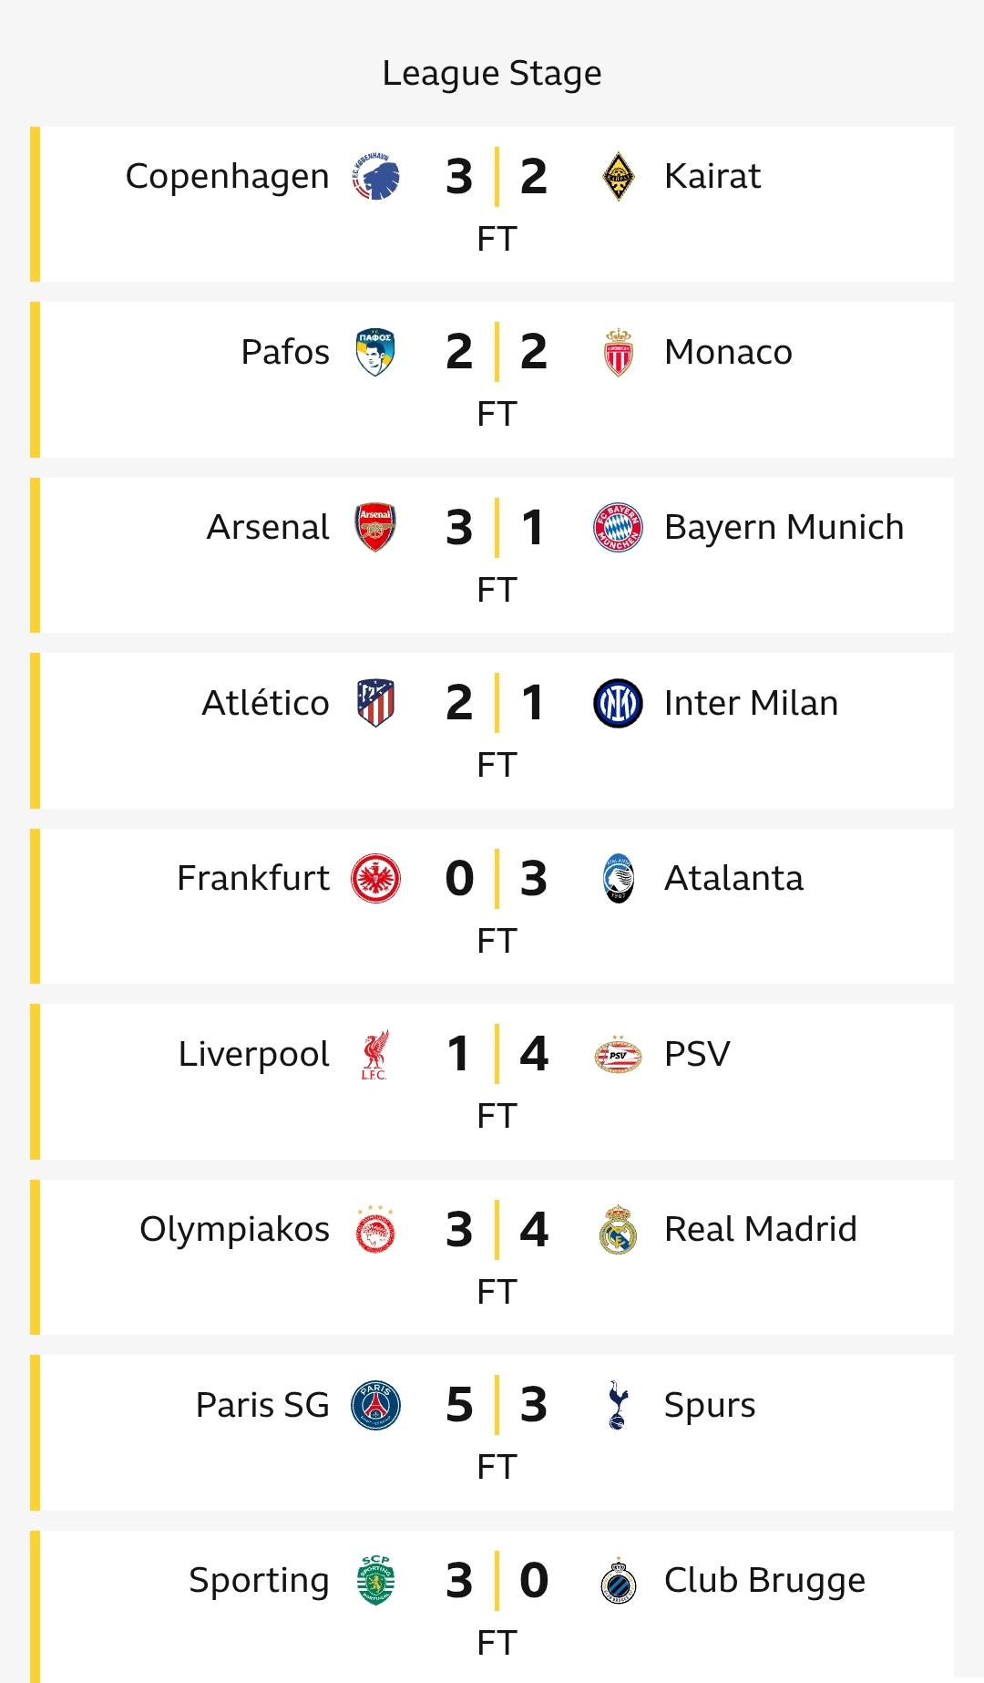Tap the Paris SG logo
Screen dimensions: 984x1683
tap(375, 1405)
